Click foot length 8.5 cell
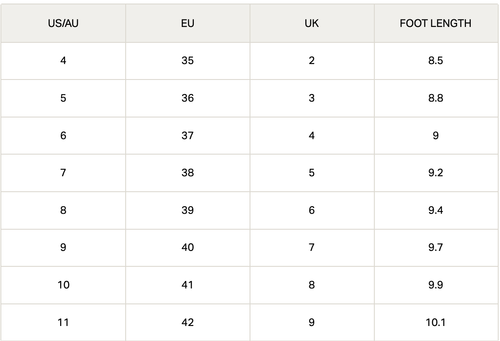This screenshot has height=341, width=500. (436, 61)
